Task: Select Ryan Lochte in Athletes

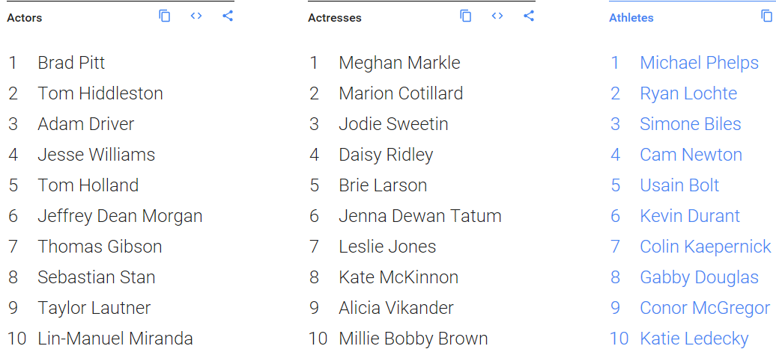Action: point(688,93)
